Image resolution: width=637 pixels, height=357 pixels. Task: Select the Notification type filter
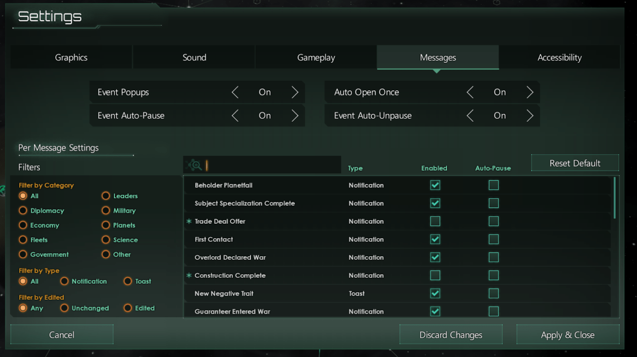click(x=64, y=281)
